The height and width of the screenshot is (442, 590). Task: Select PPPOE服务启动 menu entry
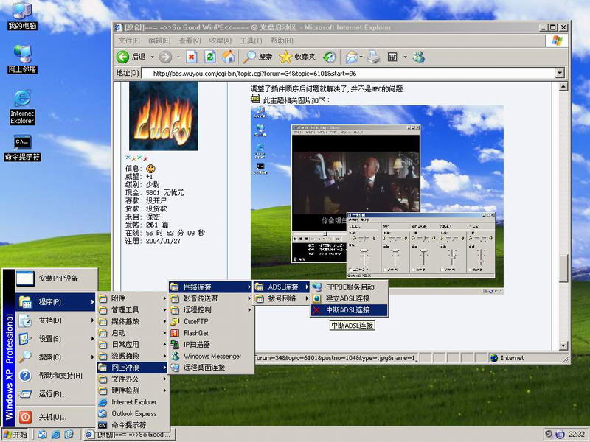[349, 287]
